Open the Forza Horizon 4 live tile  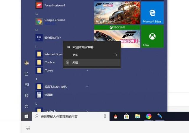point(117,13)
